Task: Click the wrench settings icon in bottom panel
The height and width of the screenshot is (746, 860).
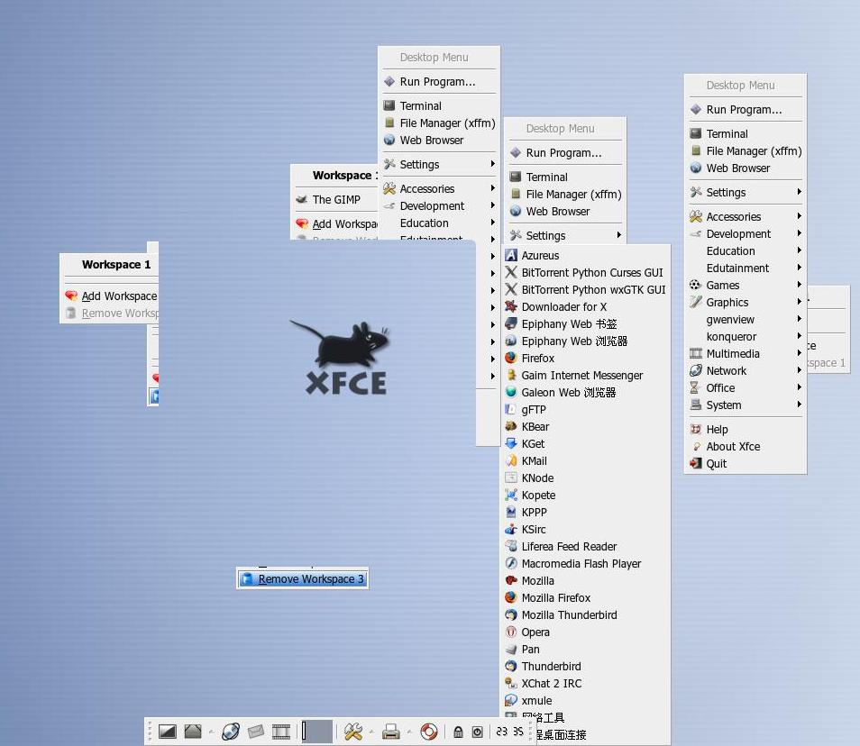Action: (352, 732)
